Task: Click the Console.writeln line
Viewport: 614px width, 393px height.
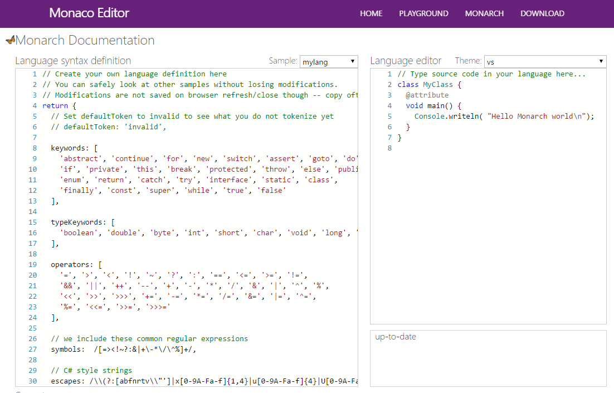Action: pos(504,117)
